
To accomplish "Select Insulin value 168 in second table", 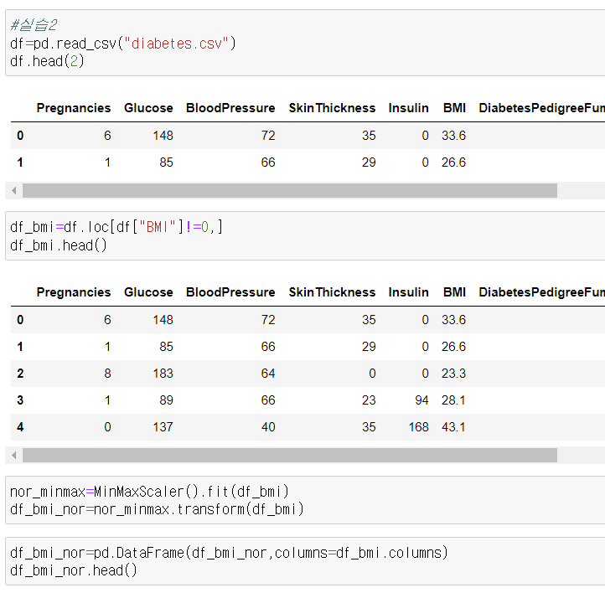I will (419, 427).
